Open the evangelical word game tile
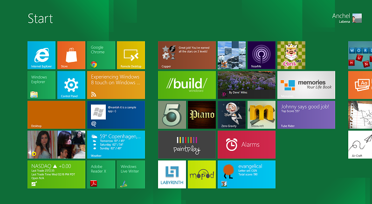Viewport: 372px width, 204px height. pyautogui.click(x=247, y=174)
